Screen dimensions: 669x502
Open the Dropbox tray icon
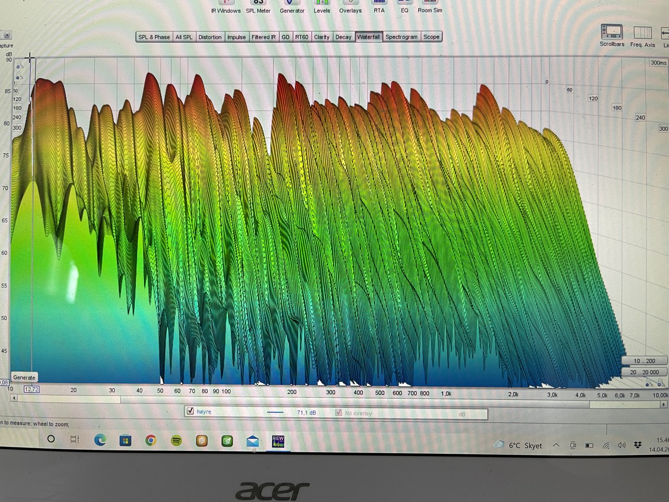coord(637,445)
